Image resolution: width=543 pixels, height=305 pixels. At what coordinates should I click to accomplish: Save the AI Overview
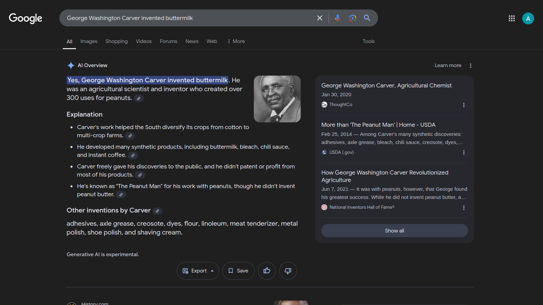[239, 271]
